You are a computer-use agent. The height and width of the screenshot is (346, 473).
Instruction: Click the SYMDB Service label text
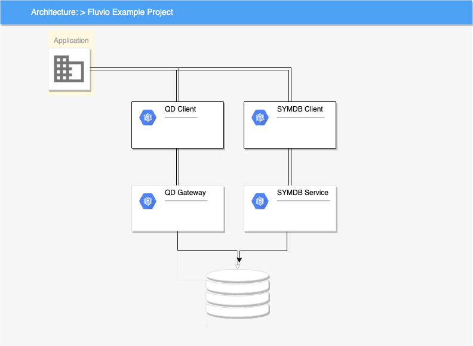pos(303,193)
